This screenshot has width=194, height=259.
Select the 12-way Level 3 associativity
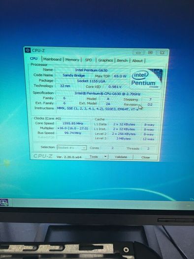click(x=148, y=139)
